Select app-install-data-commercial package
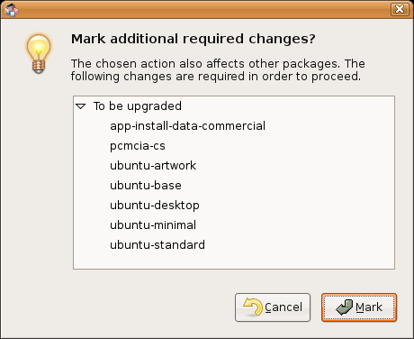Viewport: 414px width, 339px height. point(187,126)
